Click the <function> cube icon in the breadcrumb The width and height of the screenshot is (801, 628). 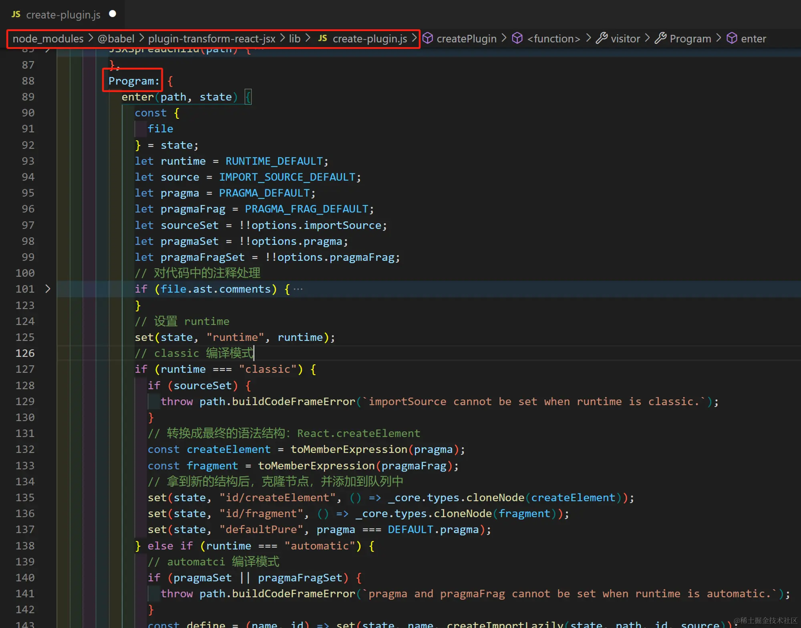click(517, 38)
